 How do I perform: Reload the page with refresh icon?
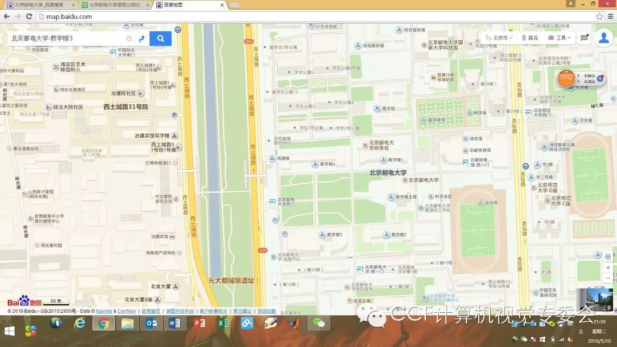tap(29, 16)
